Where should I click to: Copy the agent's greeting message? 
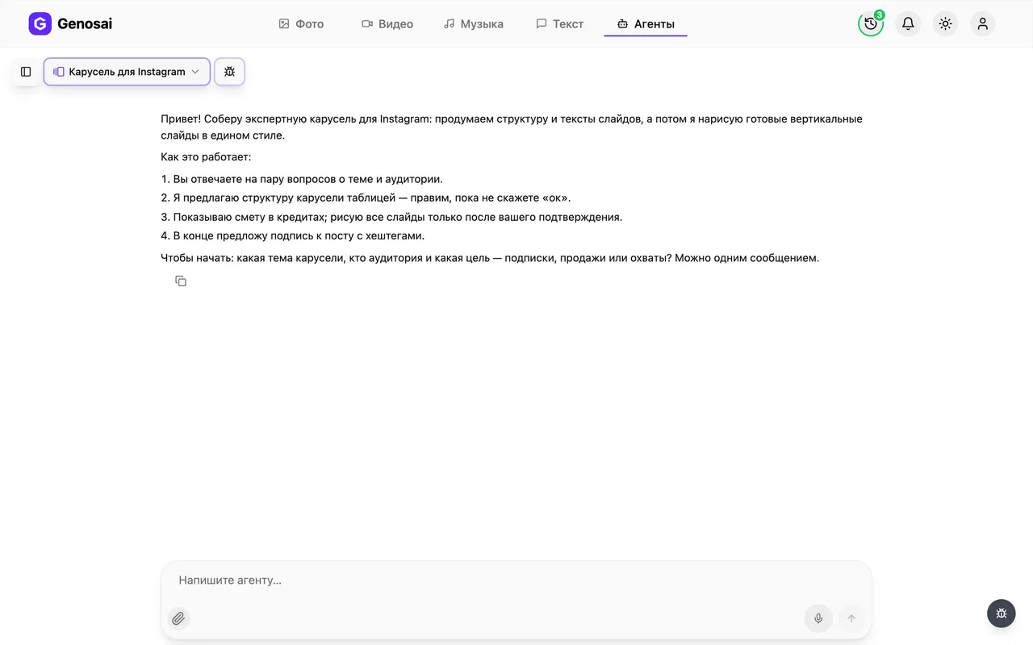pyautogui.click(x=181, y=281)
